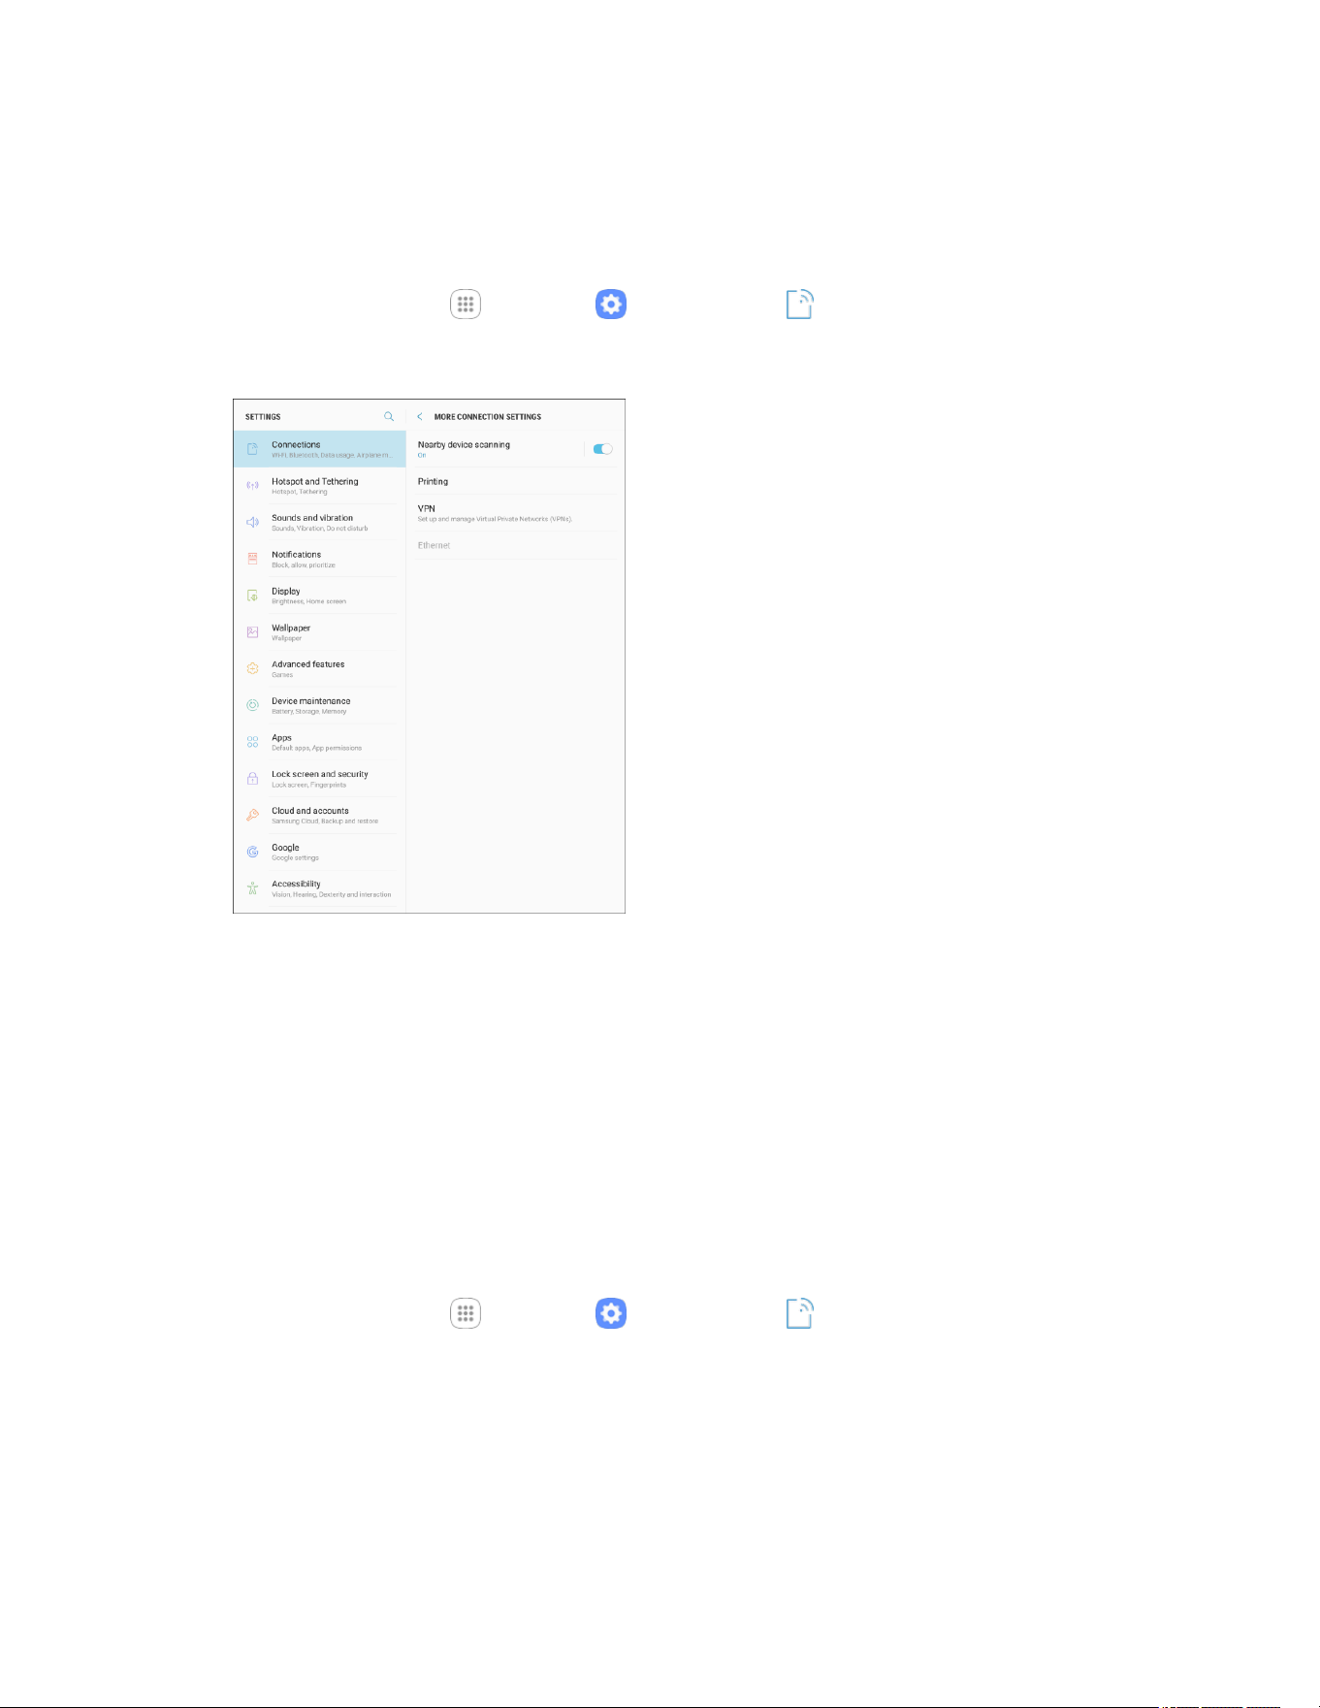Image resolution: width=1320 pixels, height=1708 pixels.
Task: Tap the Wallpaper picture icon
Action: (252, 631)
